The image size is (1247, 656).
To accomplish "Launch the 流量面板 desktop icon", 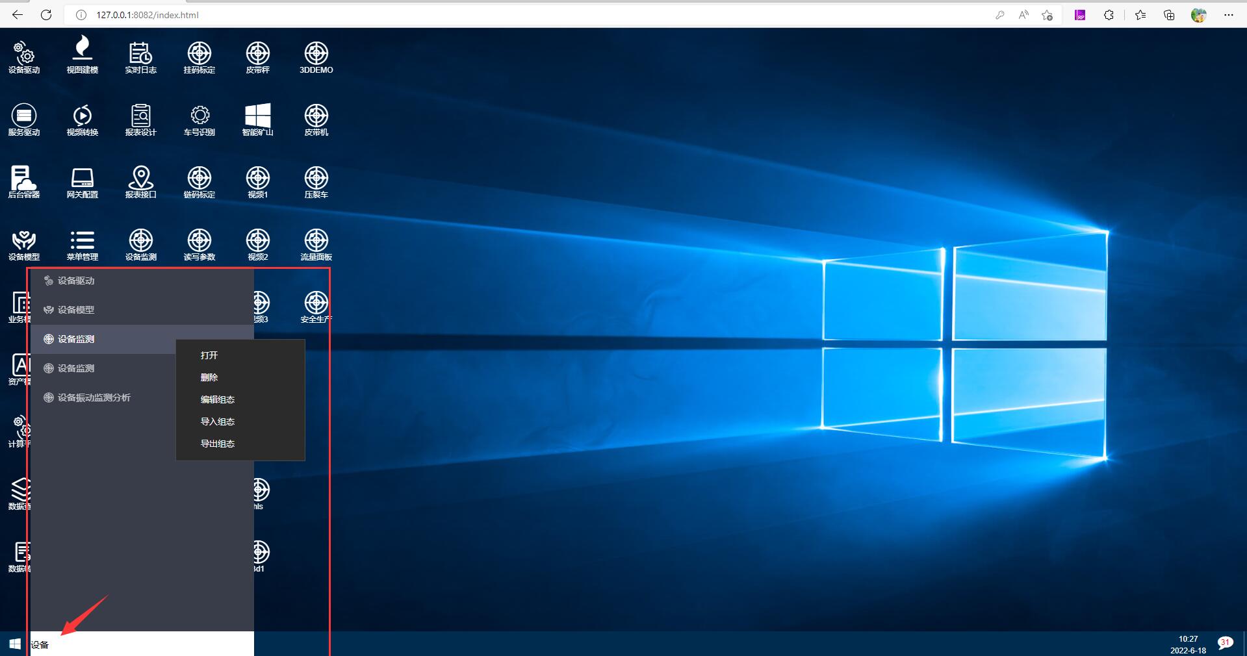I will tap(316, 244).
